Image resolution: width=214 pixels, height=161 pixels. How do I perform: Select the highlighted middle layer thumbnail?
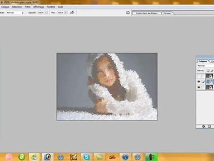[x=210, y=81]
